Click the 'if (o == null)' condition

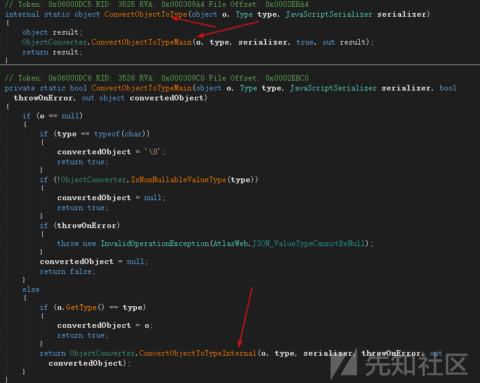coord(52,116)
